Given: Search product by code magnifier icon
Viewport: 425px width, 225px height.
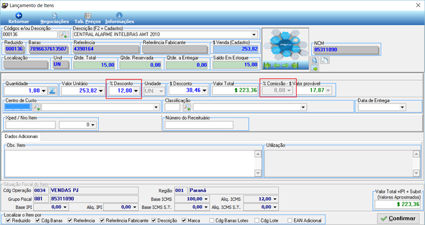Looking at the screenshot, I should (x=64, y=35).
